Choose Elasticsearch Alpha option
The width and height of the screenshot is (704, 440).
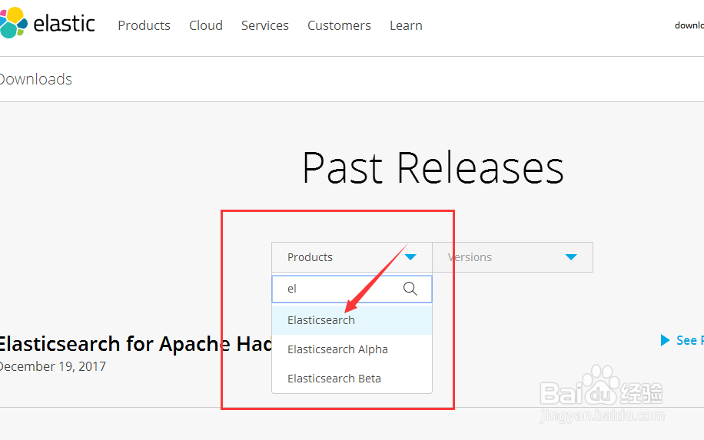[x=337, y=349]
